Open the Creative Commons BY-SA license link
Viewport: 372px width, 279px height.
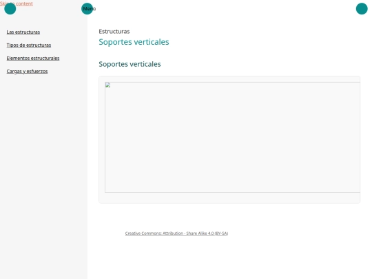coord(176,234)
